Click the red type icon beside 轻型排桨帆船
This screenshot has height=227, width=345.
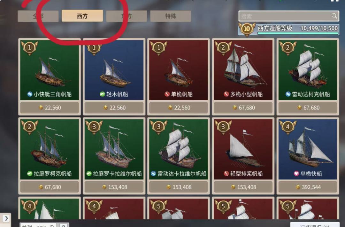226,174
